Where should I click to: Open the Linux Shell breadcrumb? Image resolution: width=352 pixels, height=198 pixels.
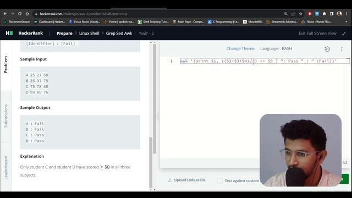click(x=89, y=34)
